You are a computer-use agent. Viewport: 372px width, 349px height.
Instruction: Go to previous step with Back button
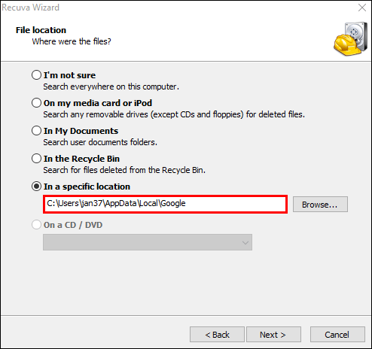[x=217, y=335]
